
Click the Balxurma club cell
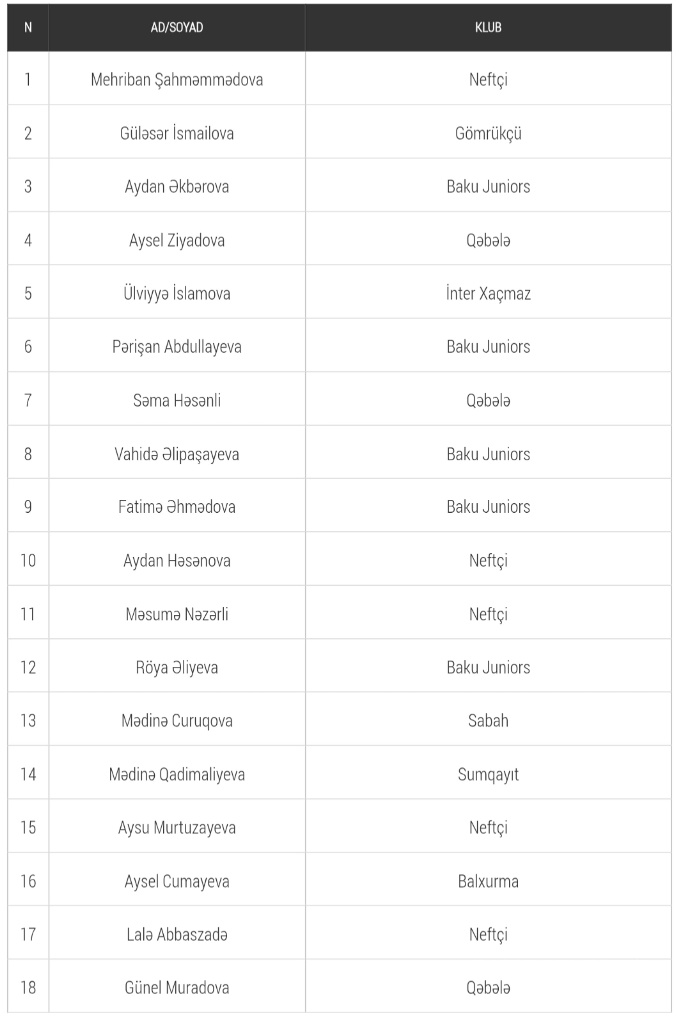(488, 882)
